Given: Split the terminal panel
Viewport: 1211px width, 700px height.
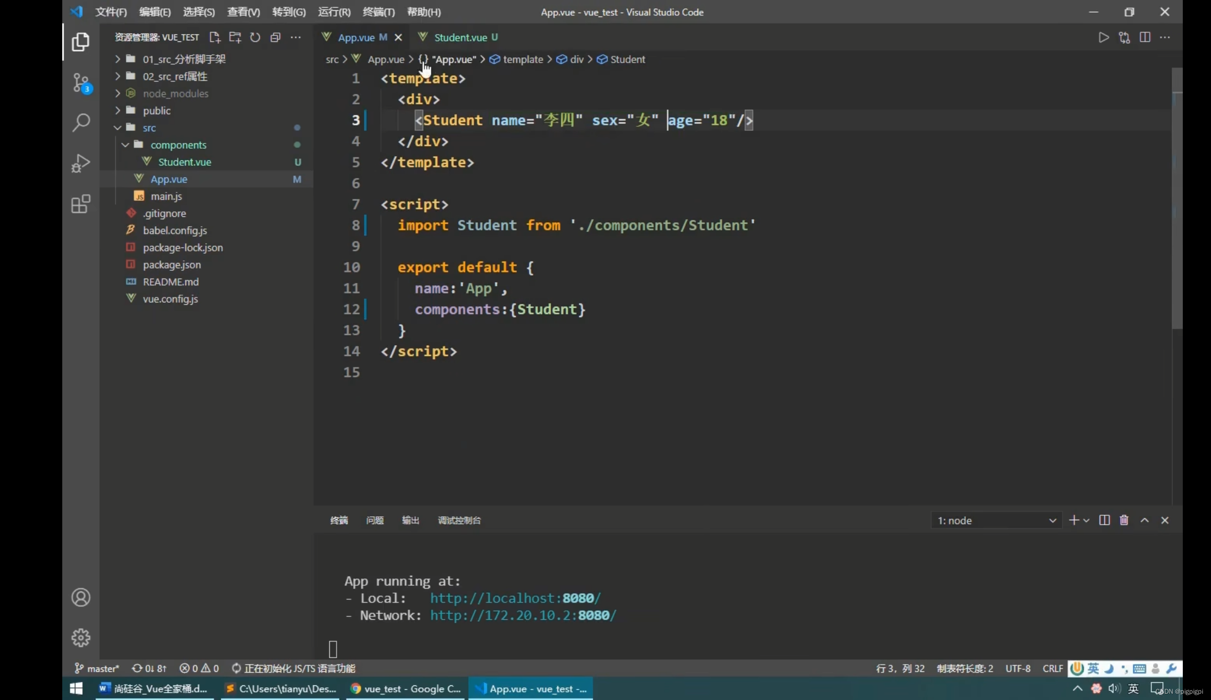Looking at the screenshot, I should (1104, 520).
